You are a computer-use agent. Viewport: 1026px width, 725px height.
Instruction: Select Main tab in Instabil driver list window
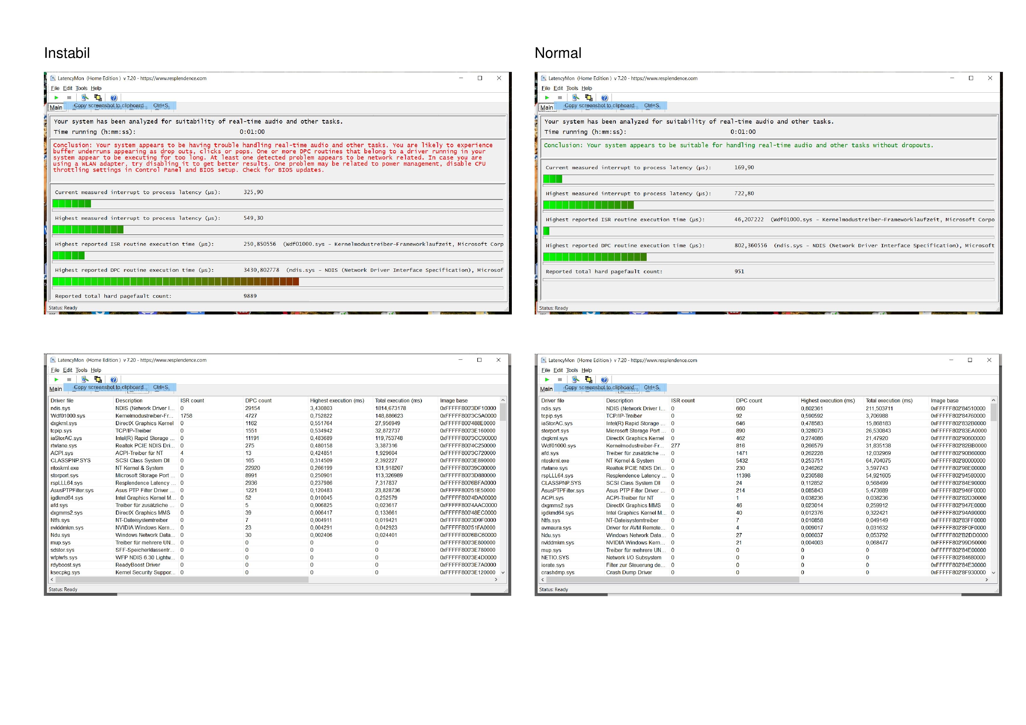(x=55, y=389)
